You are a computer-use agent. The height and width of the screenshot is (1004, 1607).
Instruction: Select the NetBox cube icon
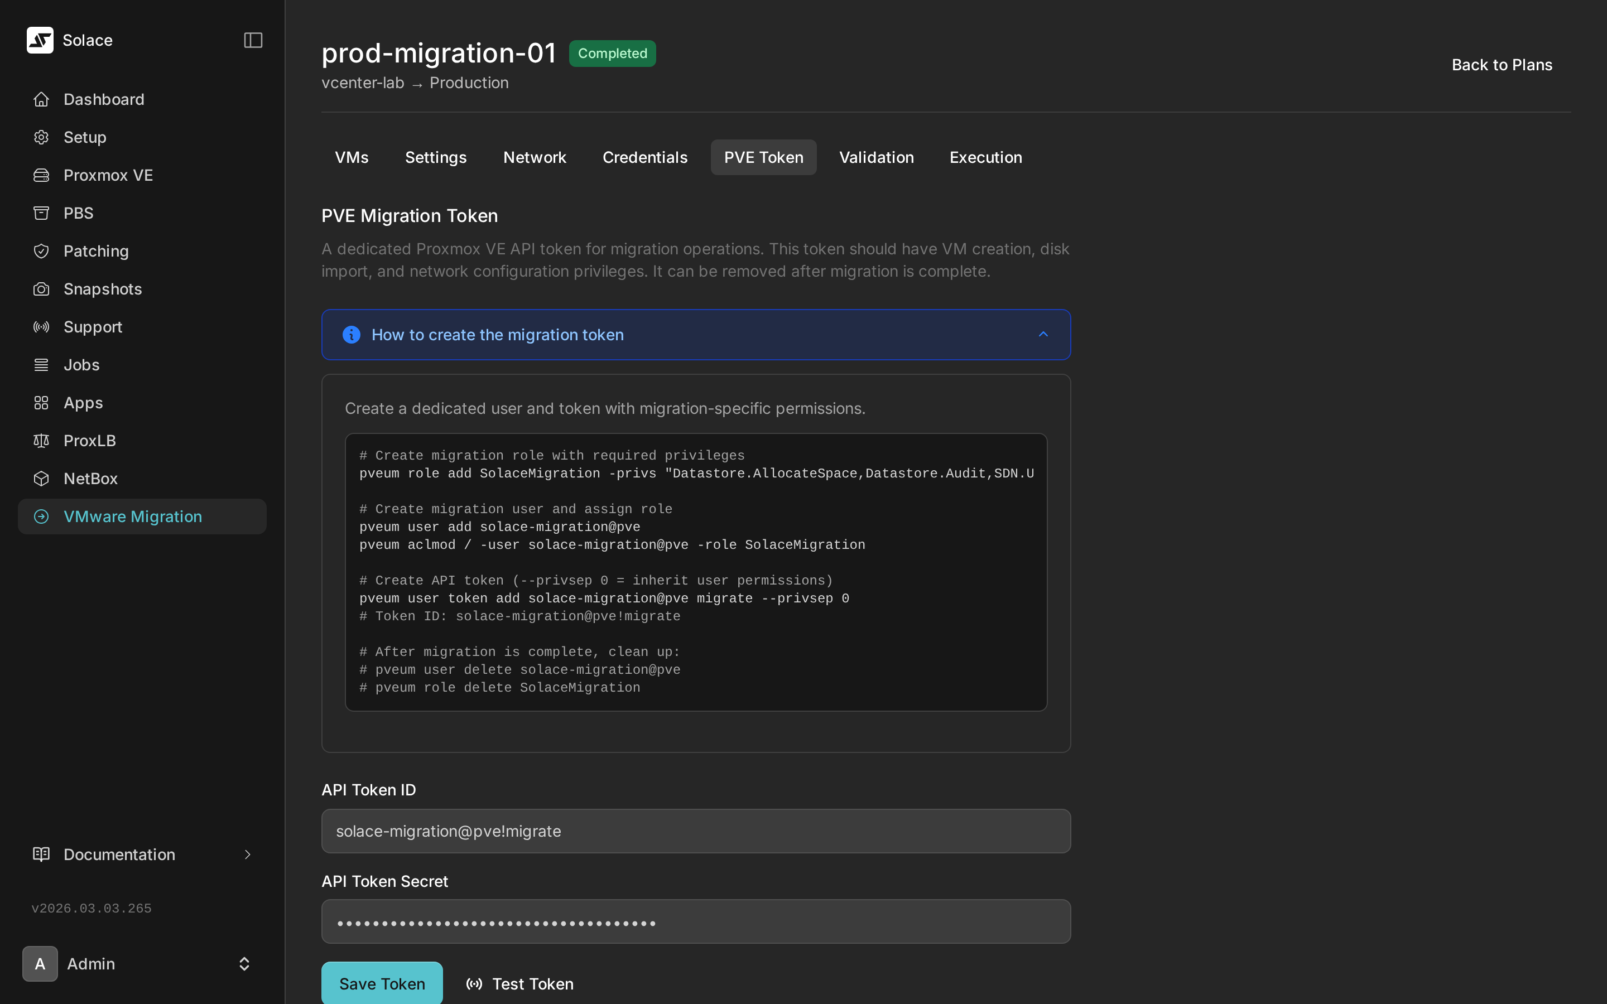tap(41, 478)
